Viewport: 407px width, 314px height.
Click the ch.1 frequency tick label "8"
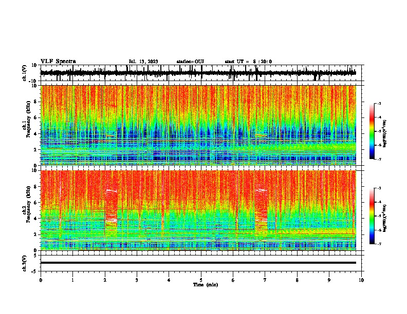coord(36,102)
